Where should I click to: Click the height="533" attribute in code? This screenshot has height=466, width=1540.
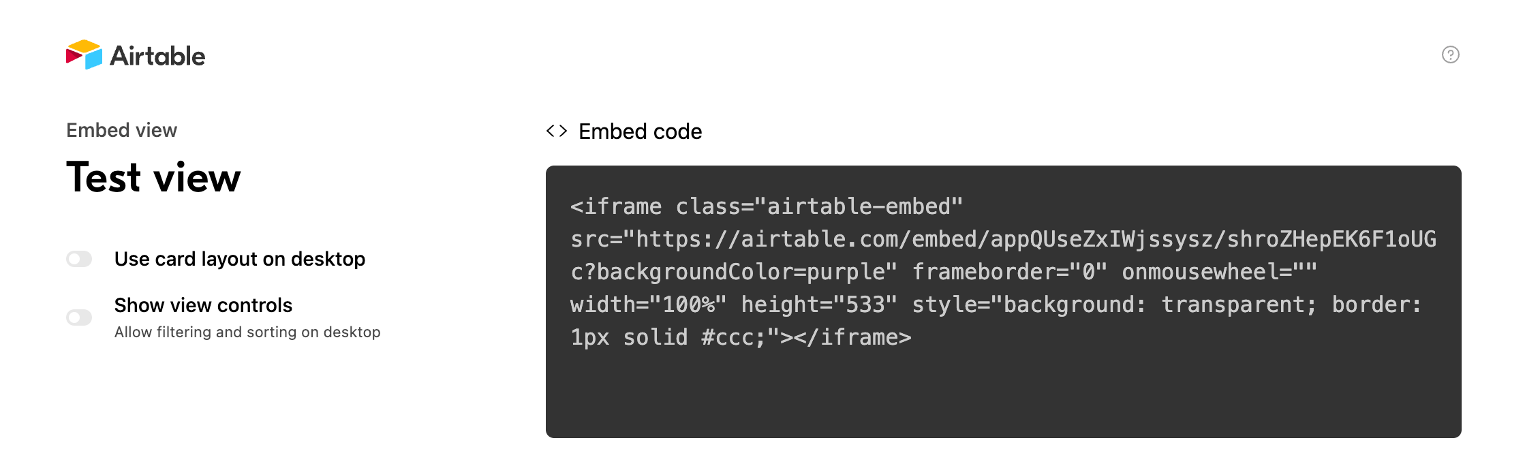click(819, 305)
